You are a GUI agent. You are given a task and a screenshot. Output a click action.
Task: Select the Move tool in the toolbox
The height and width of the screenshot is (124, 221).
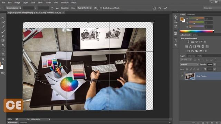click(3, 18)
